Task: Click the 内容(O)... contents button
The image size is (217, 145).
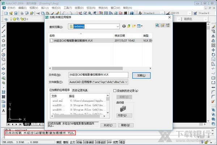Action: coord(124,115)
